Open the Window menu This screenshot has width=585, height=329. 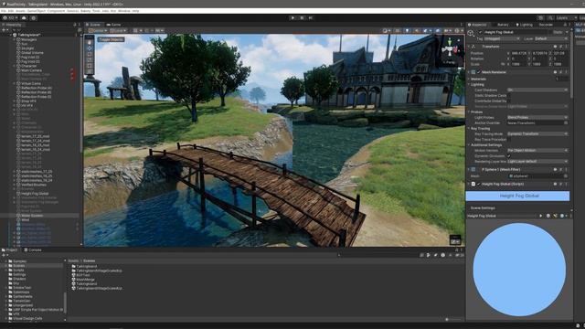coord(124,11)
